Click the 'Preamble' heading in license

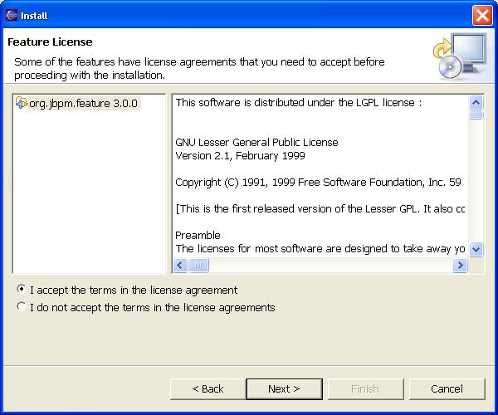pyautogui.click(x=198, y=235)
